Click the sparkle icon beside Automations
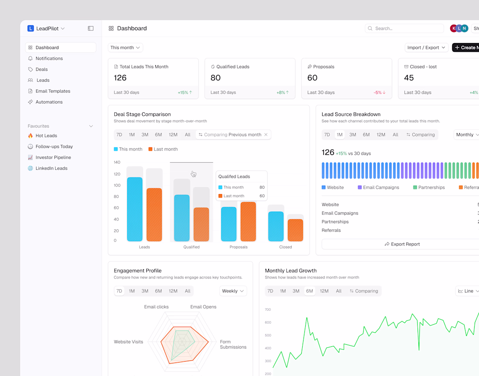The height and width of the screenshot is (376, 479). tap(30, 102)
